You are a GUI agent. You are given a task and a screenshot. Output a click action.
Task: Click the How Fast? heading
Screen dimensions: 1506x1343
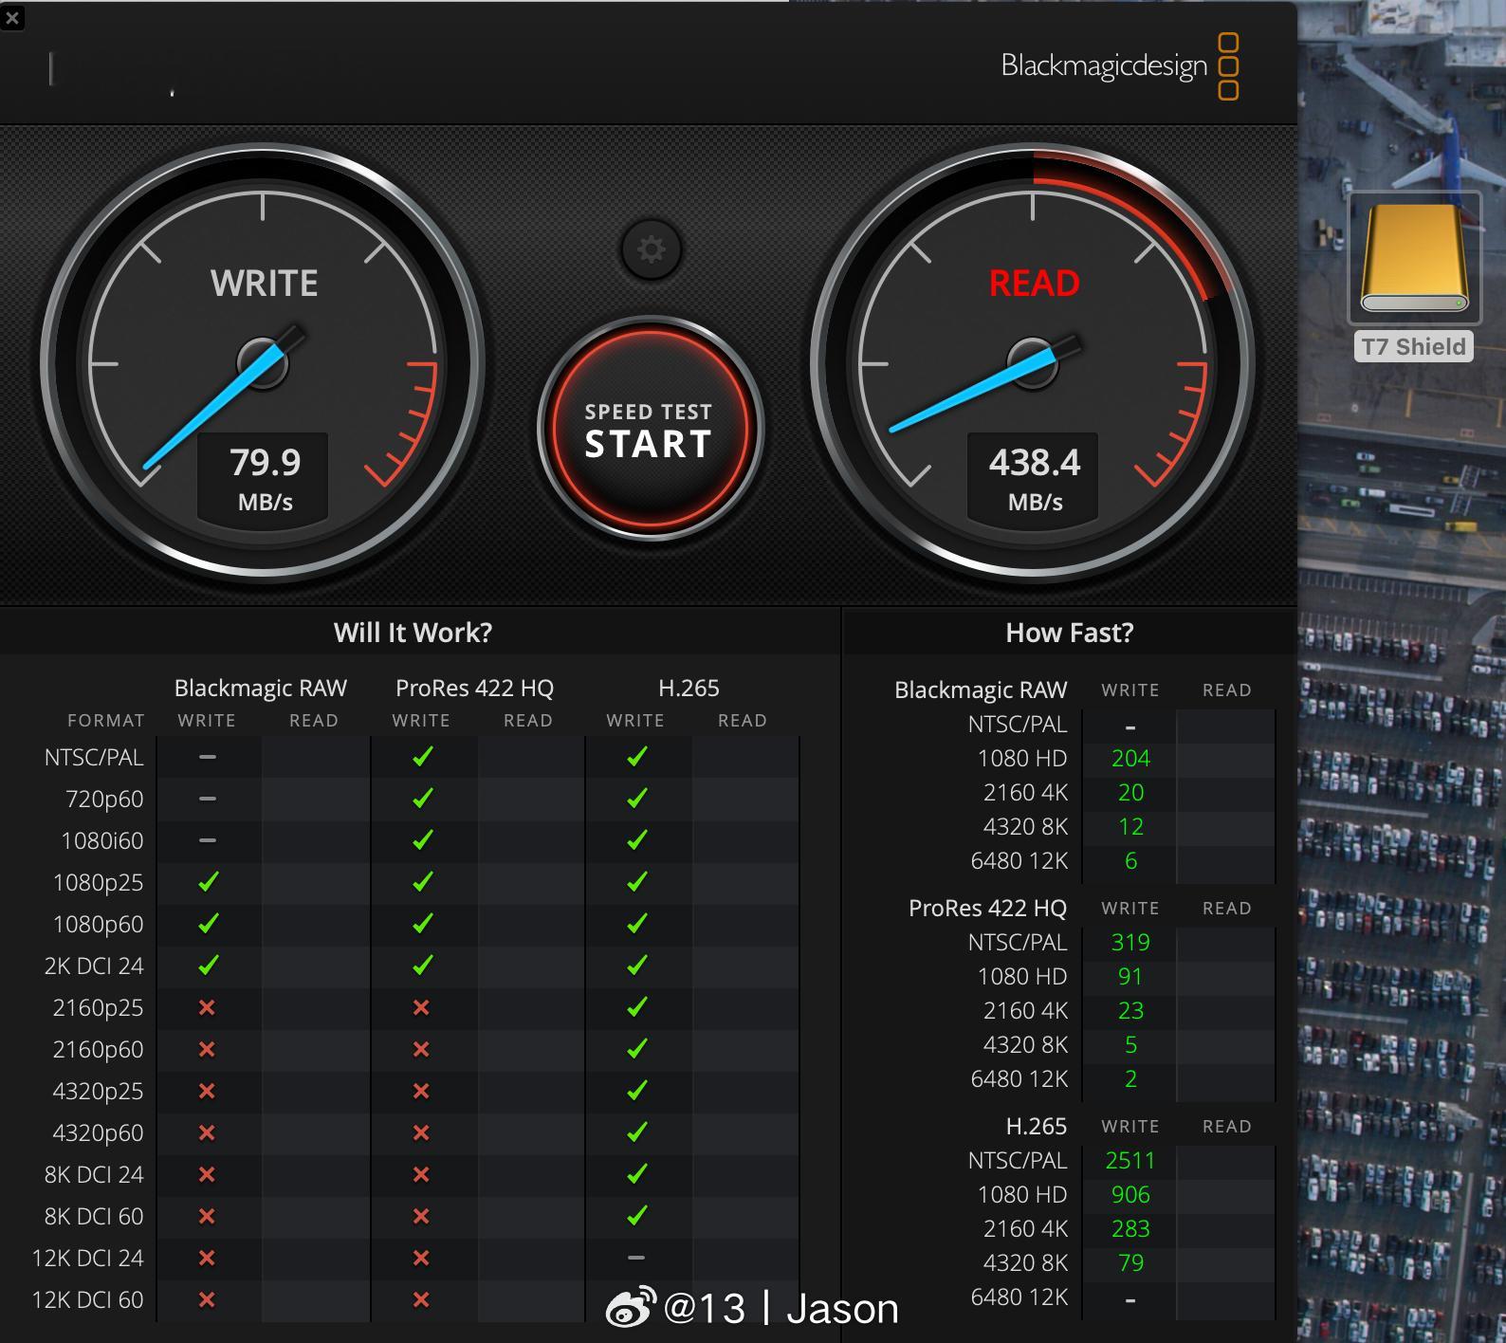pyautogui.click(x=1070, y=633)
